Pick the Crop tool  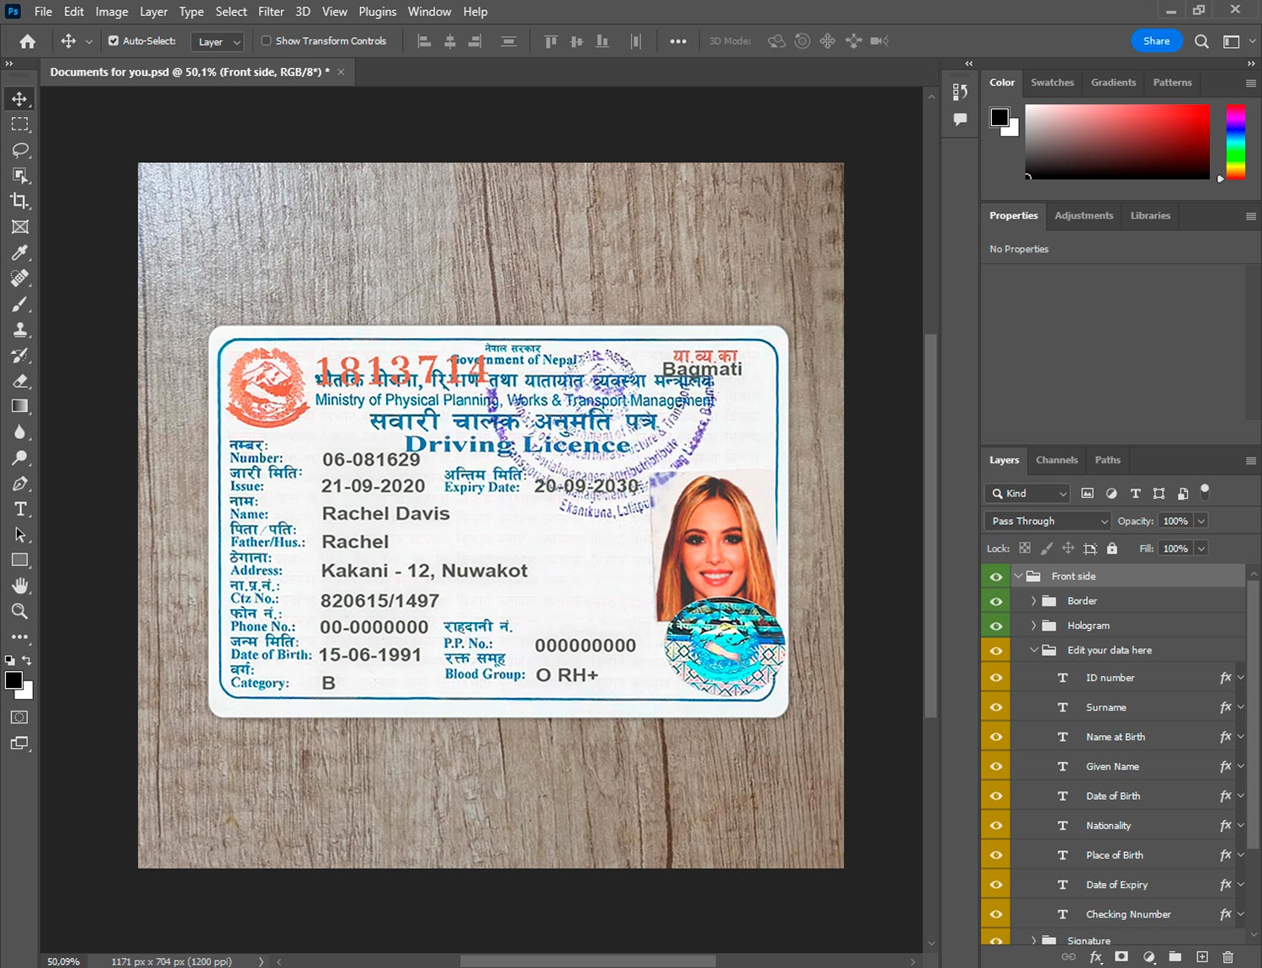pos(19,201)
